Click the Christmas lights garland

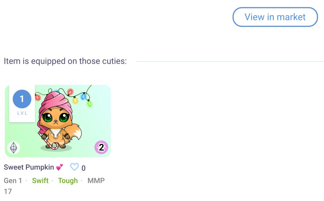(x=79, y=95)
